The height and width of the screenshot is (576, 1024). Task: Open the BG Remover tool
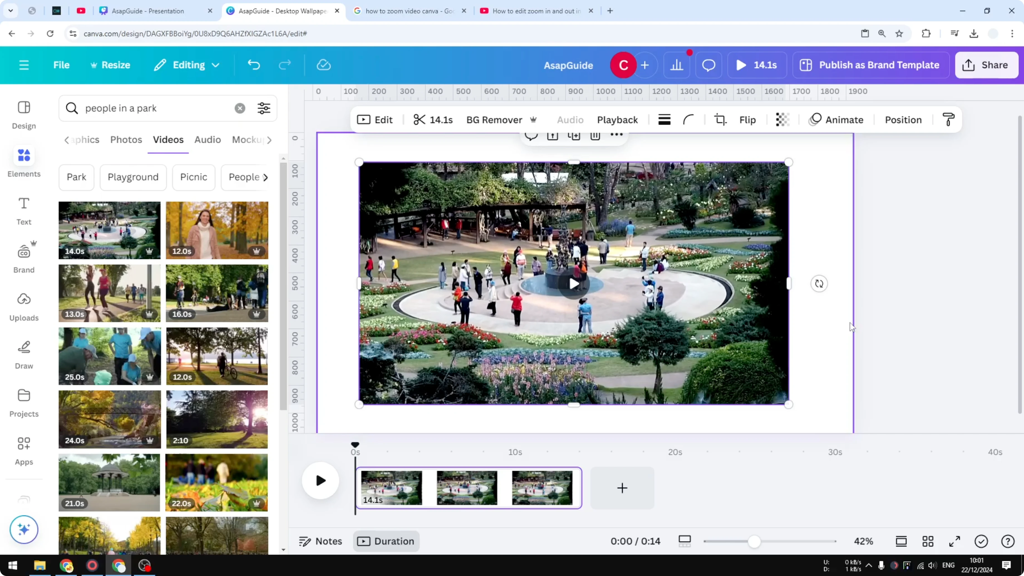pyautogui.click(x=494, y=120)
